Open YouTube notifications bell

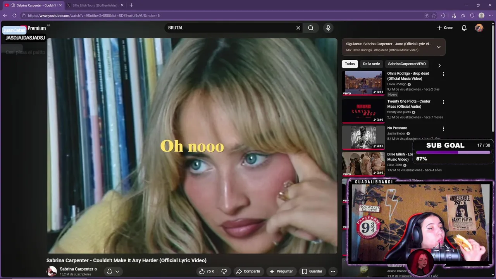(x=464, y=28)
